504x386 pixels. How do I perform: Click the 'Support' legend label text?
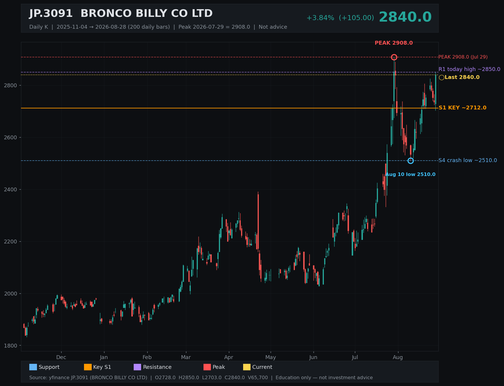pyautogui.click(x=49, y=367)
